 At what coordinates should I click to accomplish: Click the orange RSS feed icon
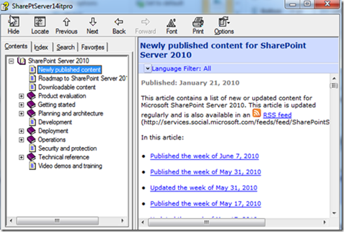256,113
